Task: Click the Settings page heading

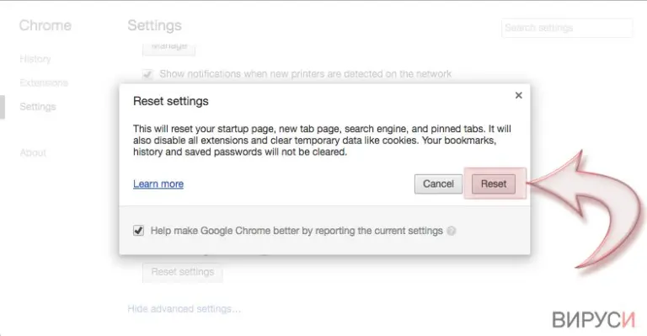Action: [155, 25]
